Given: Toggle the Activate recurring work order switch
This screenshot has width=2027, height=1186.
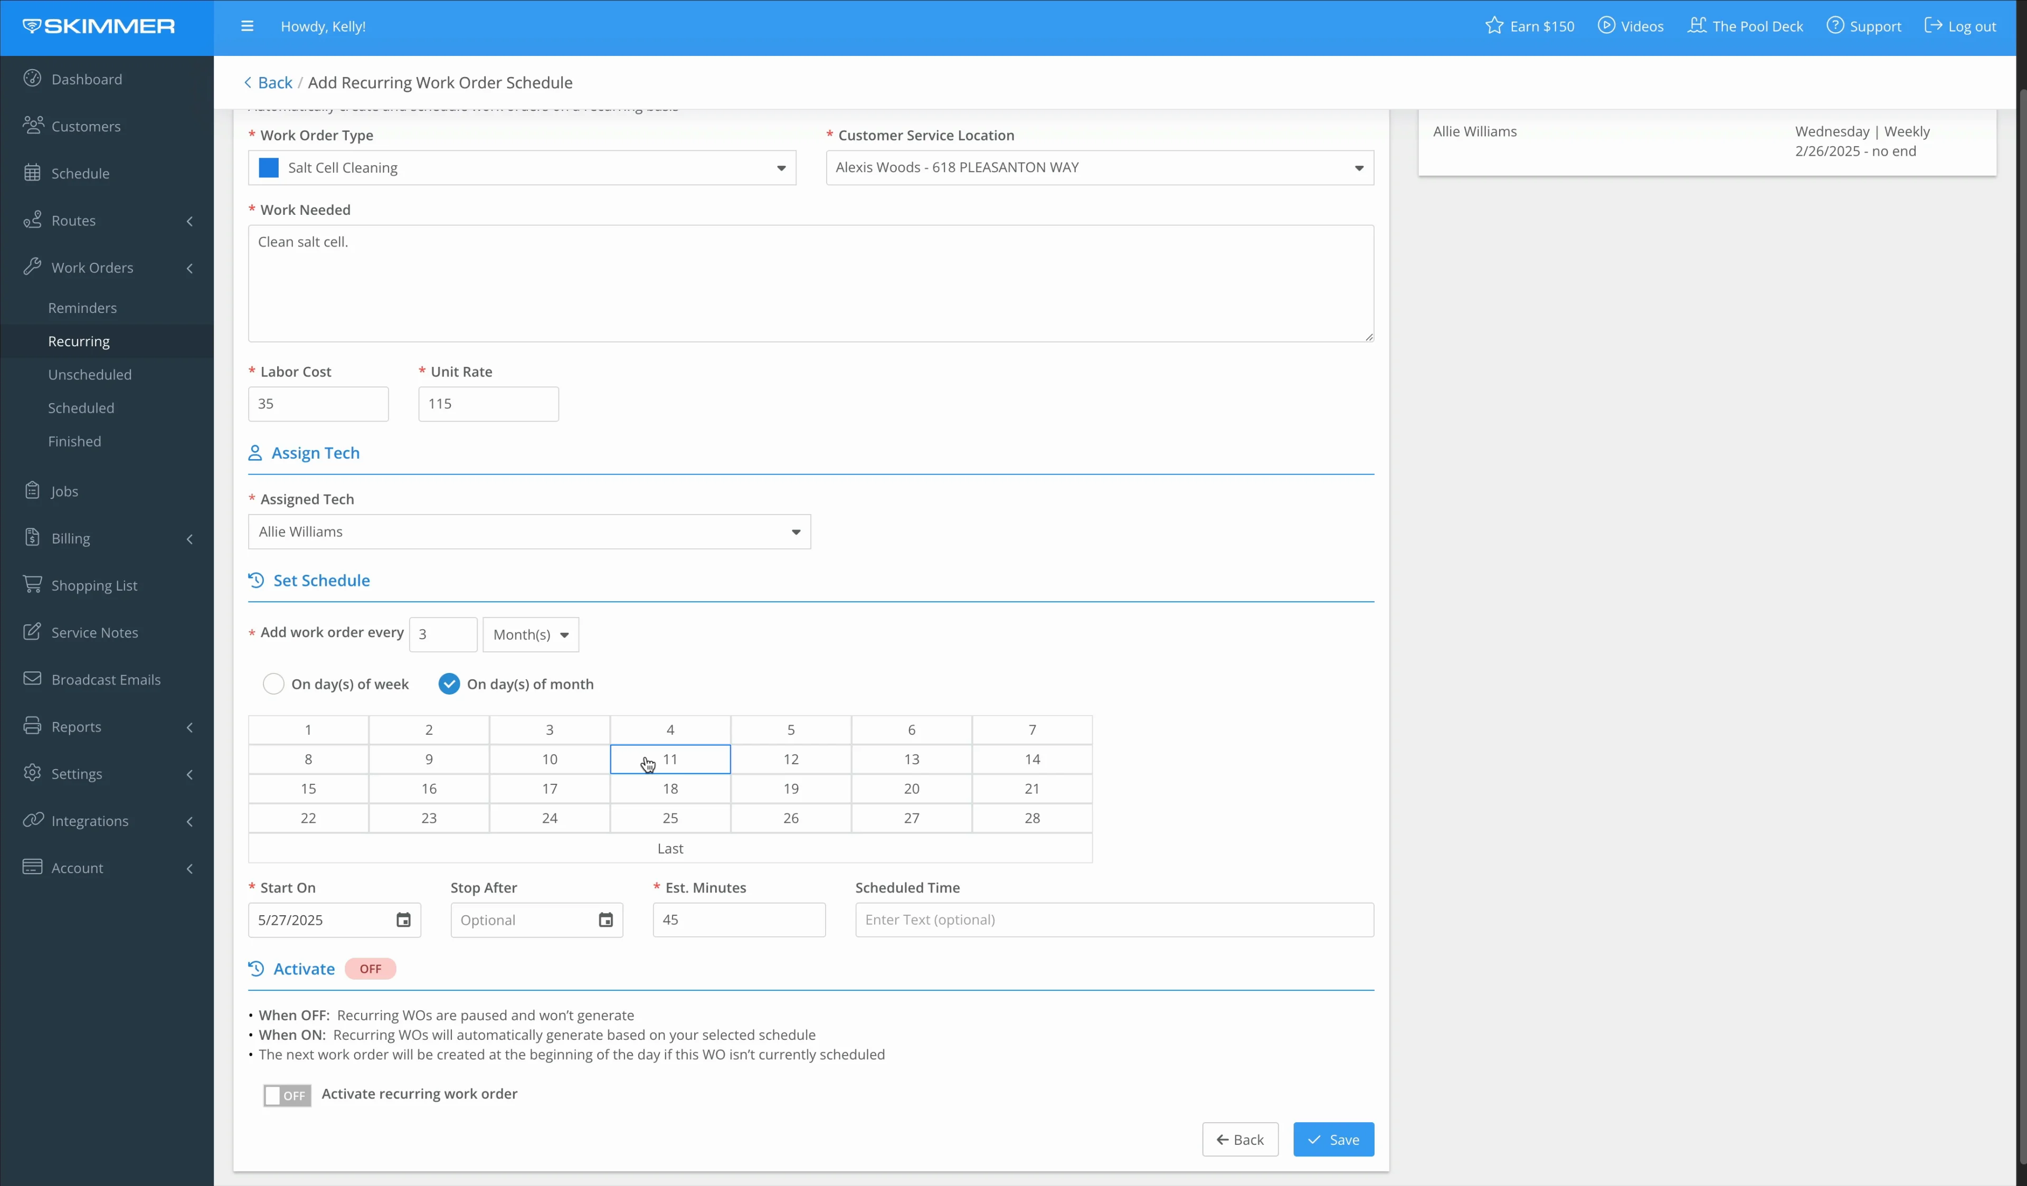Looking at the screenshot, I should pos(287,1095).
